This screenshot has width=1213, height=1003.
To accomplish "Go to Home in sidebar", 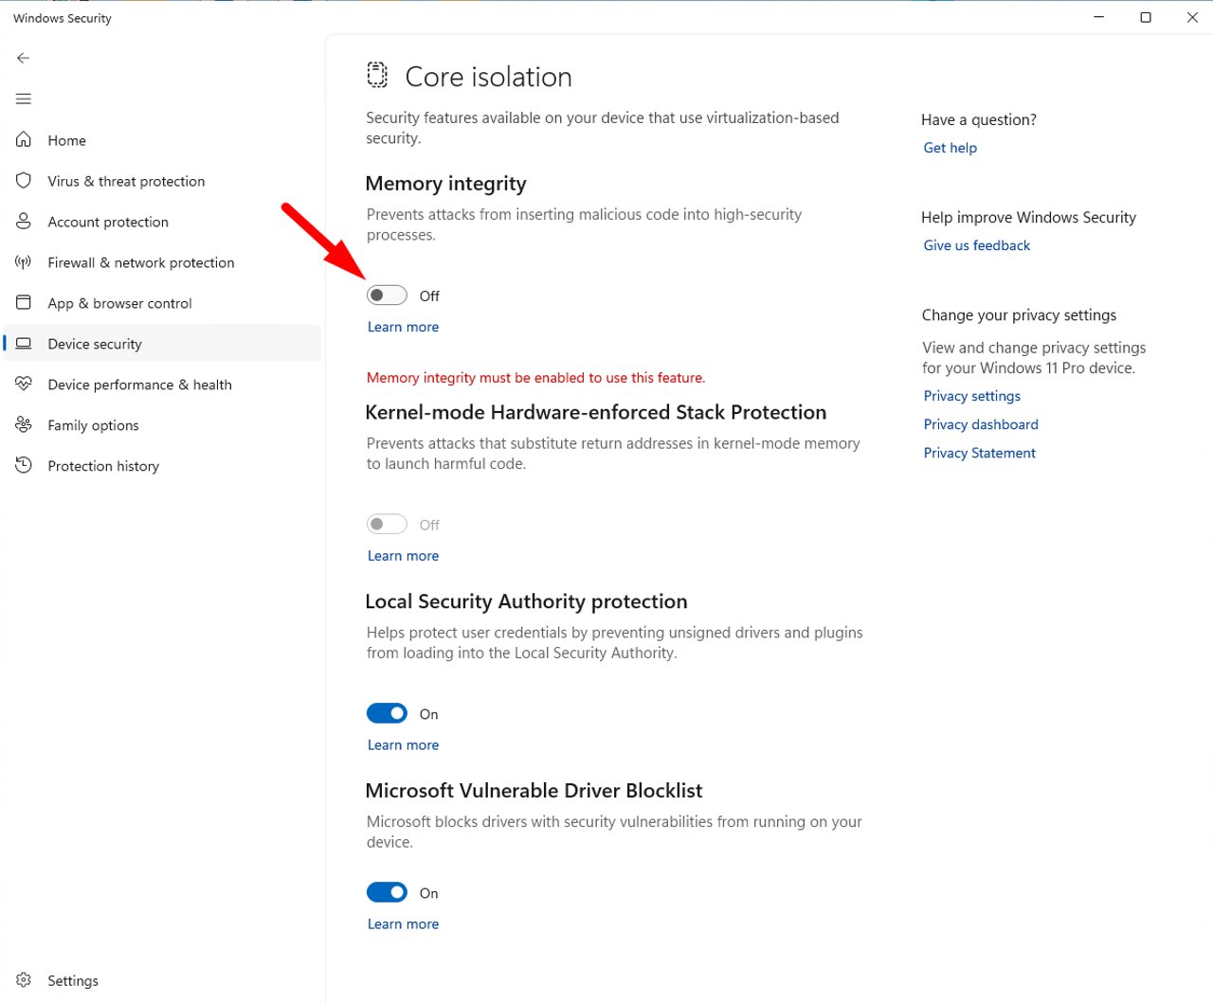I will tap(162, 140).
